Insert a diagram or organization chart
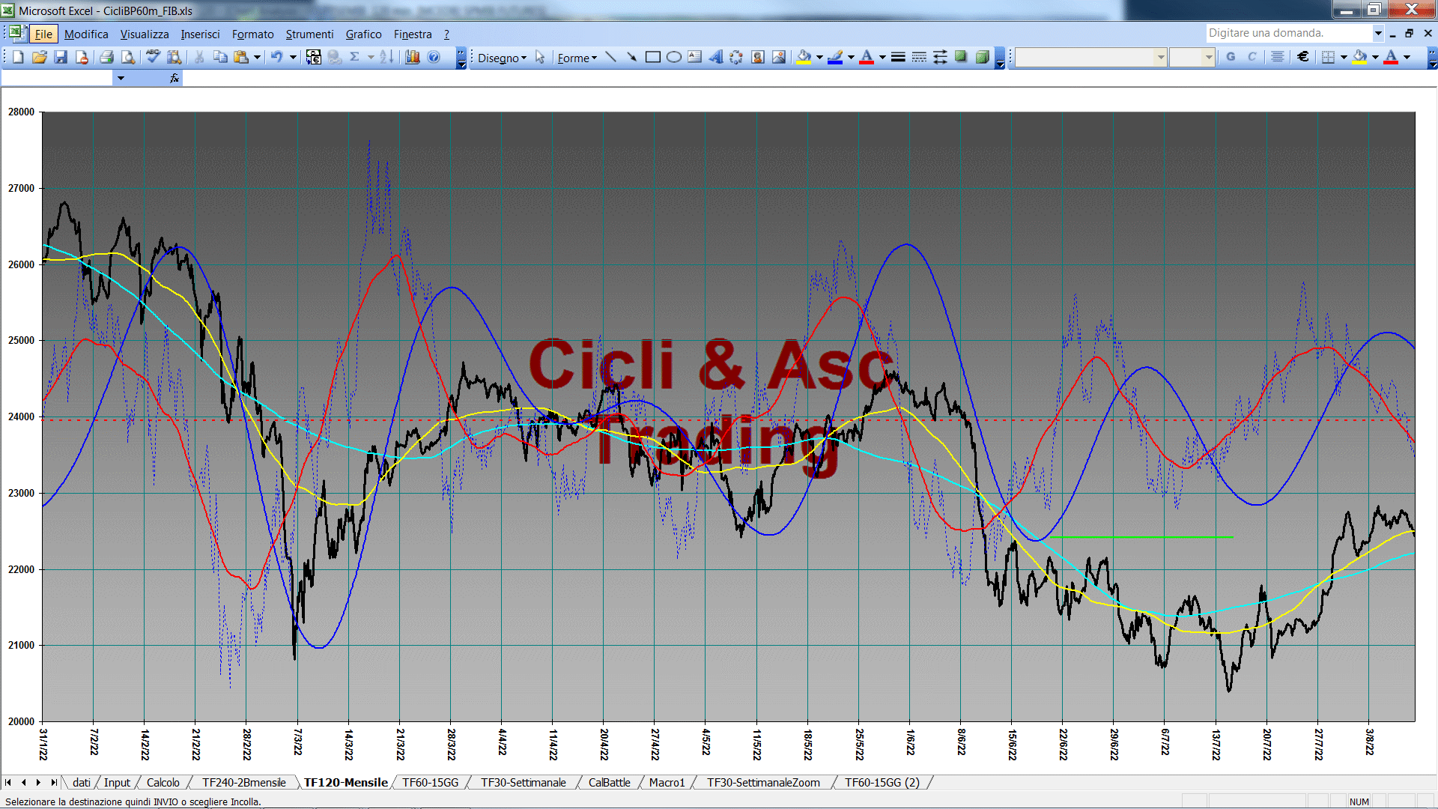Screen dimensions: 1438x809 pyautogui.click(x=737, y=57)
